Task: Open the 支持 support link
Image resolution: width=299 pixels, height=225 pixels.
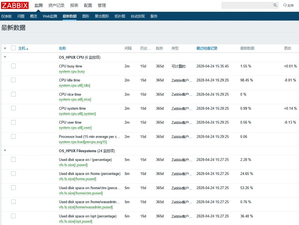Action: point(289,5)
